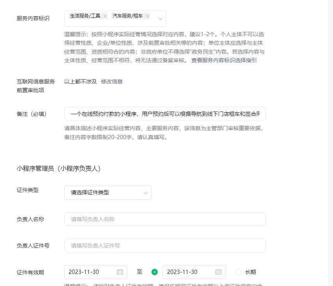Image resolution: width=333 pixels, height=286 pixels.
Task: Remove the 生活服务/工具 tag
Action: [105, 16]
